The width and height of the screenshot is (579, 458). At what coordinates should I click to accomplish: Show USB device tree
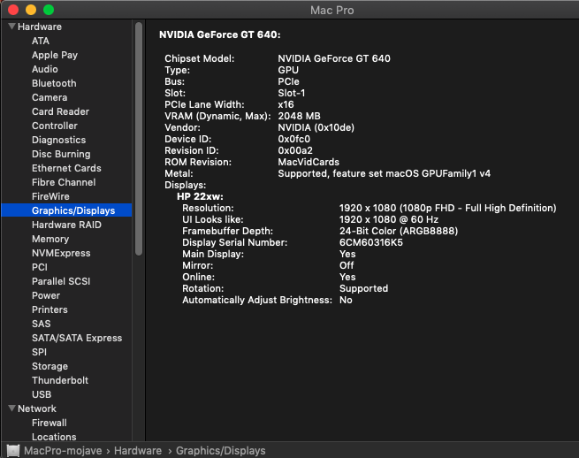[x=42, y=394]
